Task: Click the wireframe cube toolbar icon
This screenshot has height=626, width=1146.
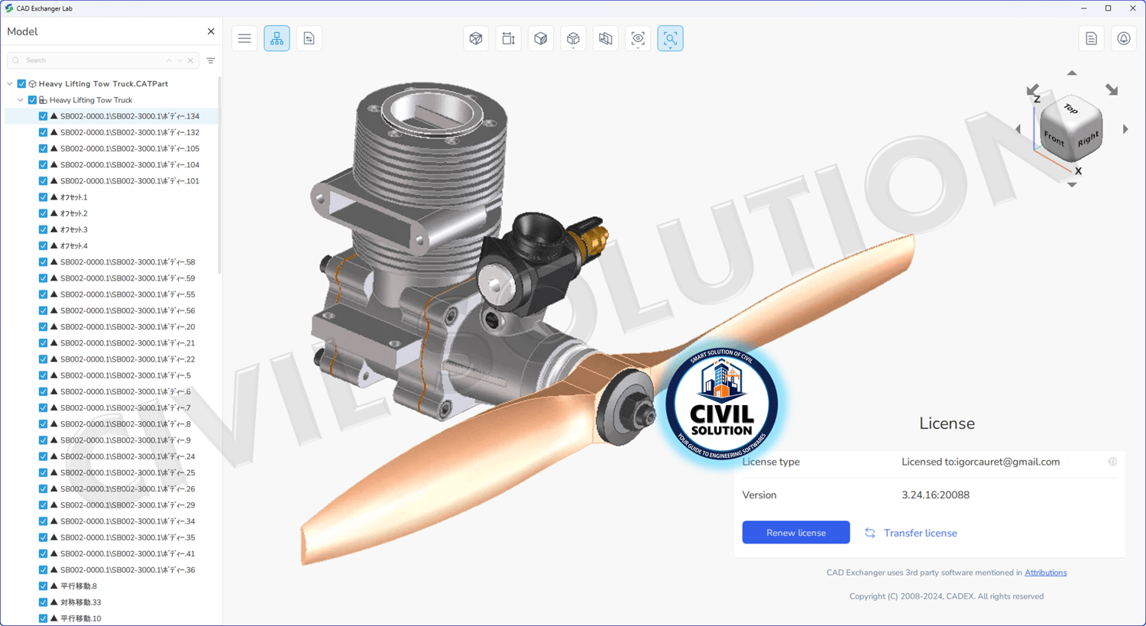Action: tap(476, 38)
